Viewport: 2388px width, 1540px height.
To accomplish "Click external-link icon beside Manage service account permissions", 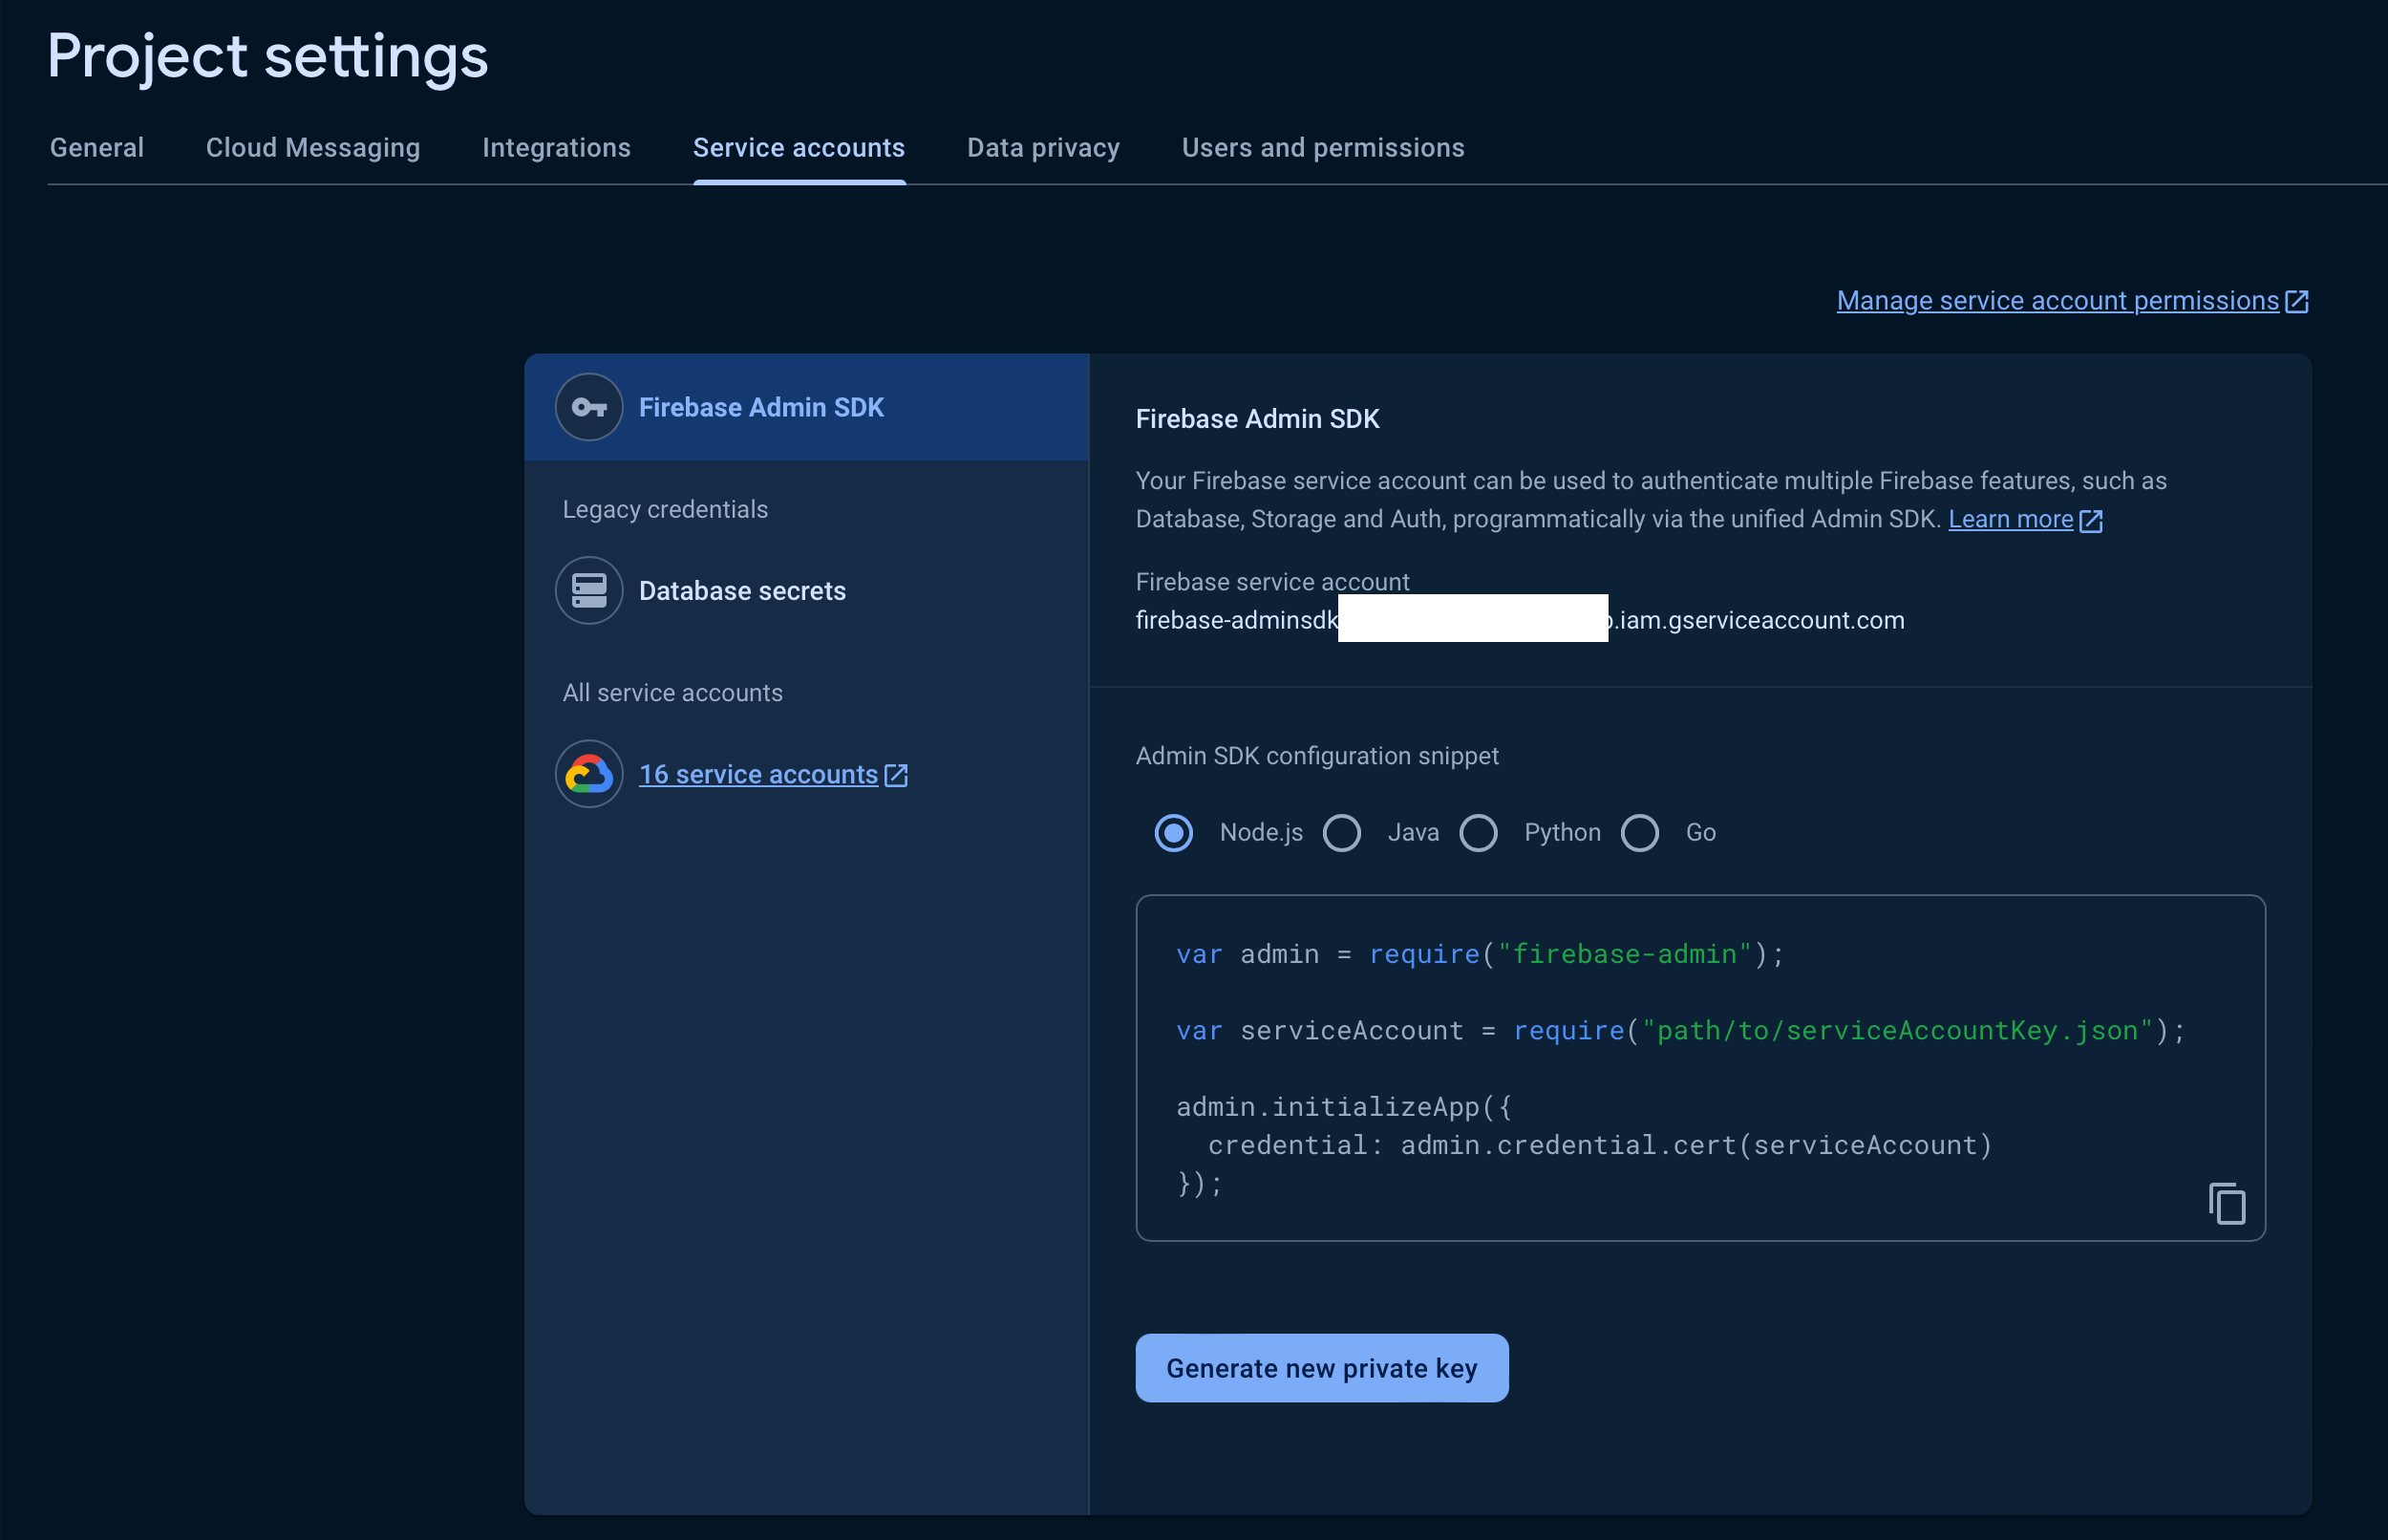I will coord(2297,301).
